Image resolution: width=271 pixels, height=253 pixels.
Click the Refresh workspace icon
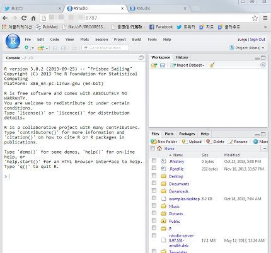[x=263, y=65]
